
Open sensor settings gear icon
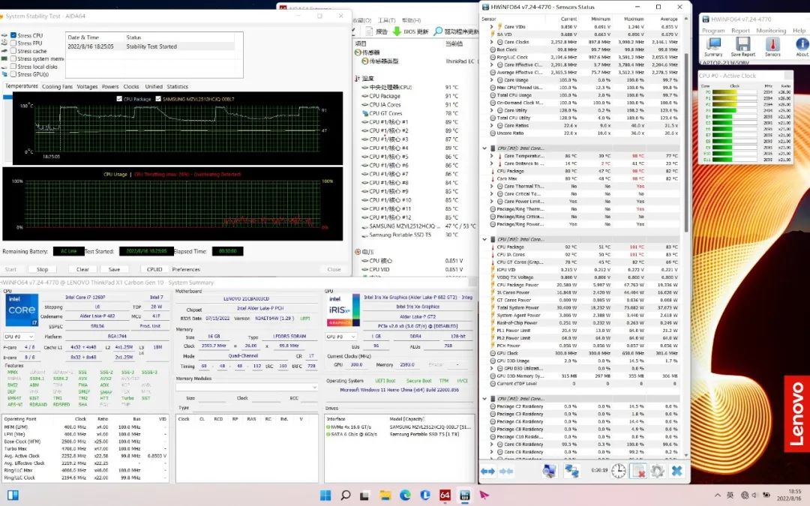657,471
